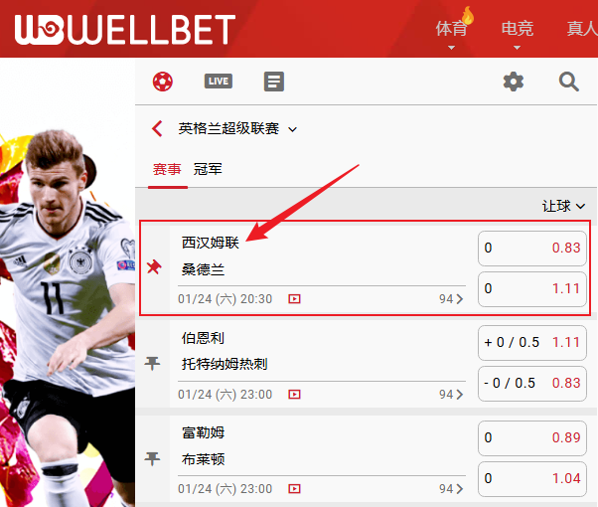Select 托特纳姆热刺 odds -0/0.5 at 0.83
The height and width of the screenshot is (507, 598).
click(532, 384)
